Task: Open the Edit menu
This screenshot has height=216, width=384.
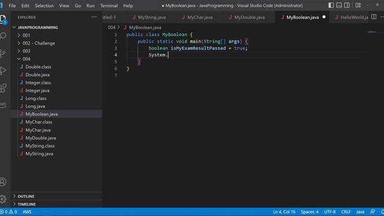Action: tap(25, 5)
